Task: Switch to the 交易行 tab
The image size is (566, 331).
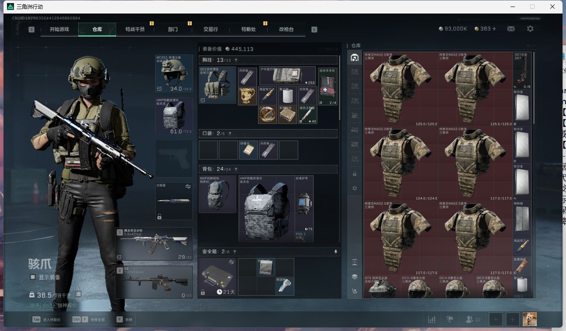Action: (x=211, y=29)
